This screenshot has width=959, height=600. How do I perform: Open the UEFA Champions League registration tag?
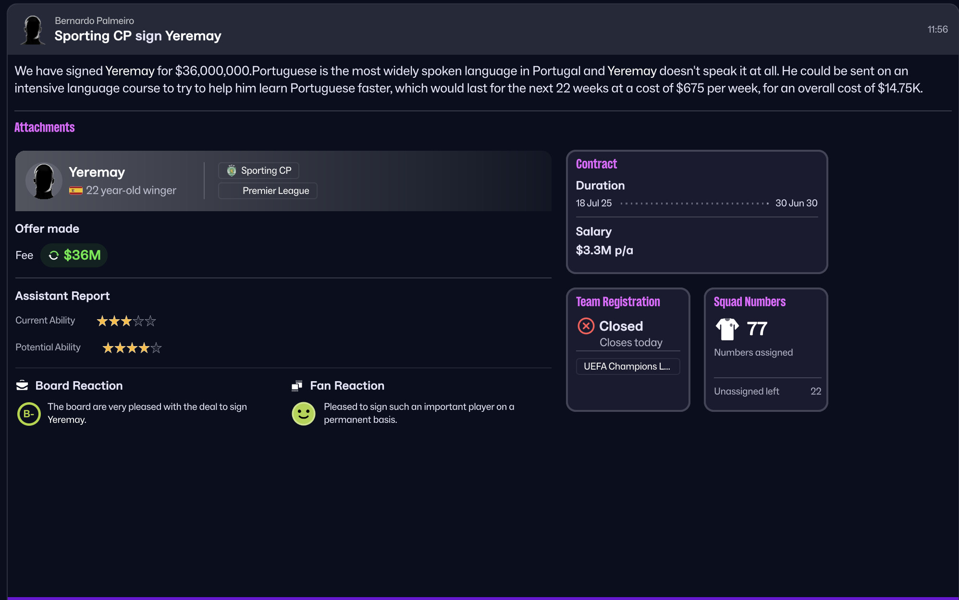pyautogui.click(x=627, y=366)
